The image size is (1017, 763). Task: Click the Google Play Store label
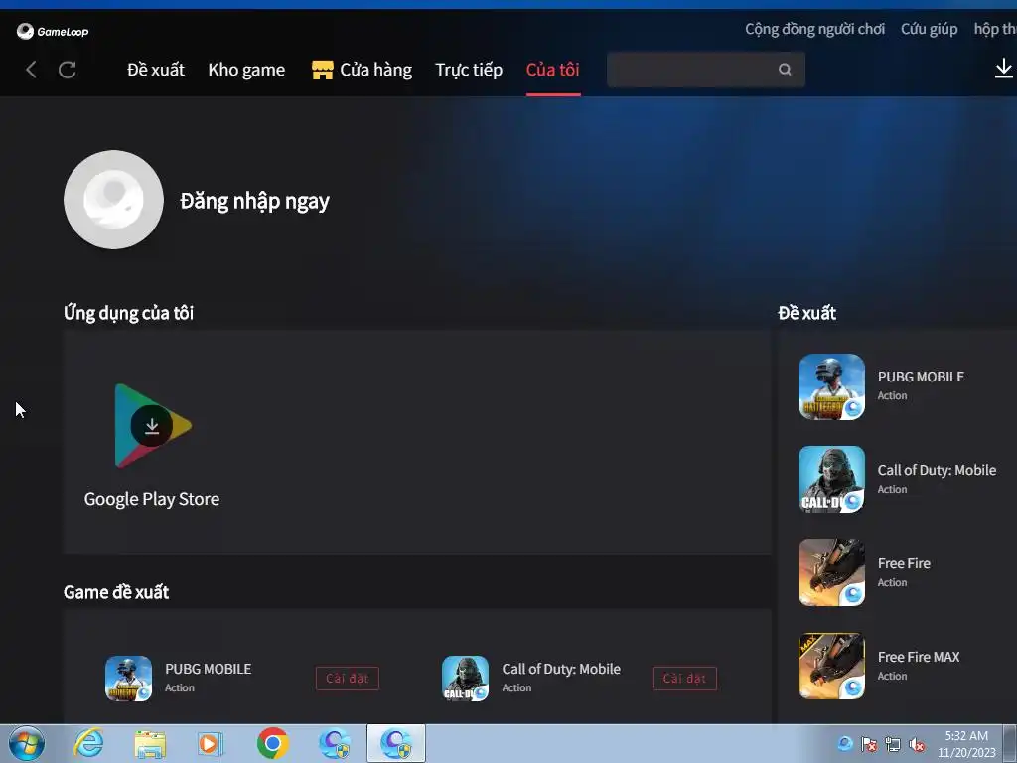tap(152, 499)
